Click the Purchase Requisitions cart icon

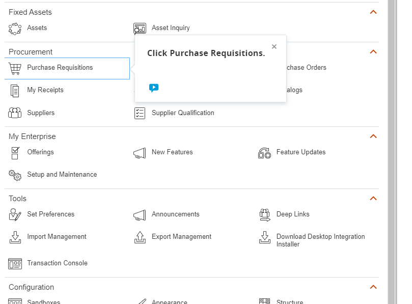coord(15,68)
